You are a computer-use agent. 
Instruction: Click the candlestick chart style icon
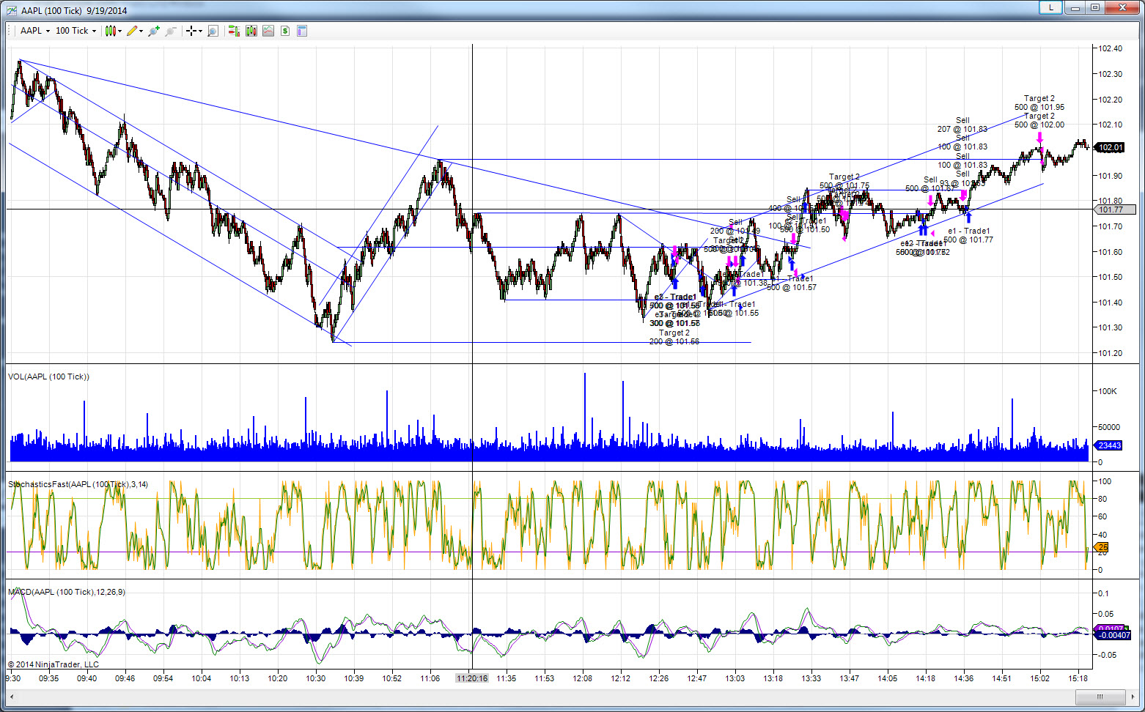[110, 31]
